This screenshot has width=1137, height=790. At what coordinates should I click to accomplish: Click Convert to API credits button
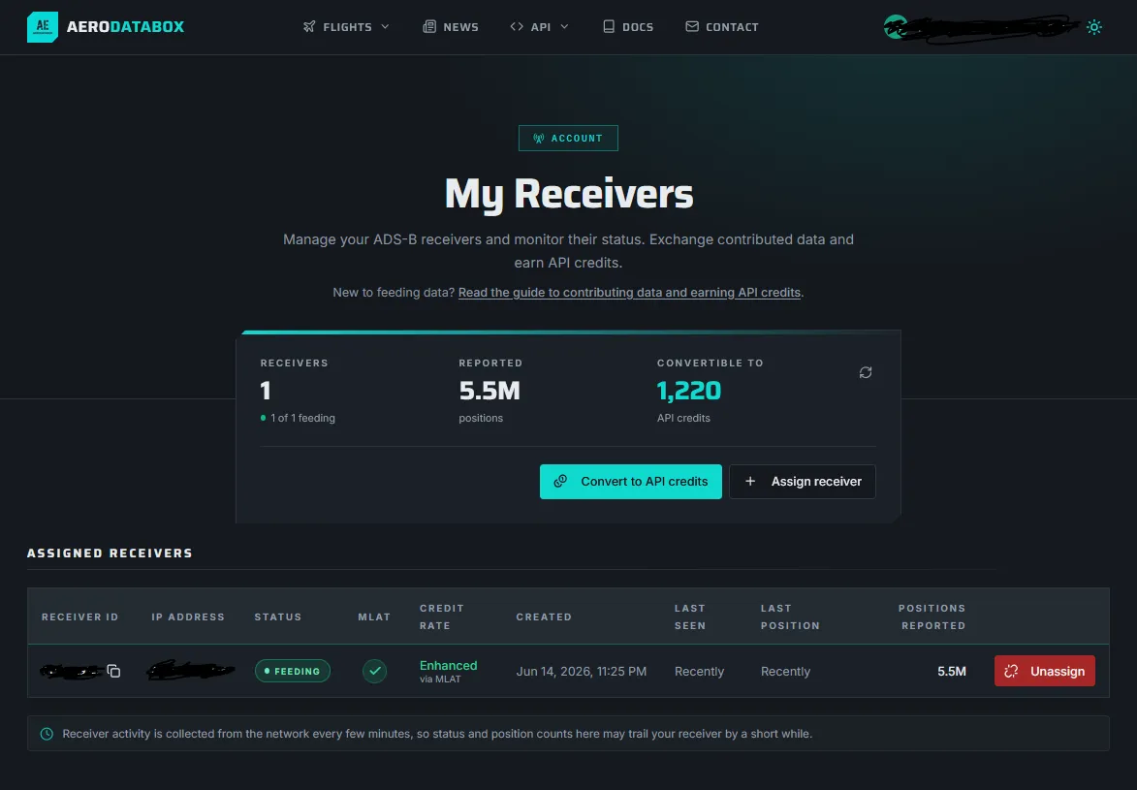pyautogui.click(x=631, y=482)
